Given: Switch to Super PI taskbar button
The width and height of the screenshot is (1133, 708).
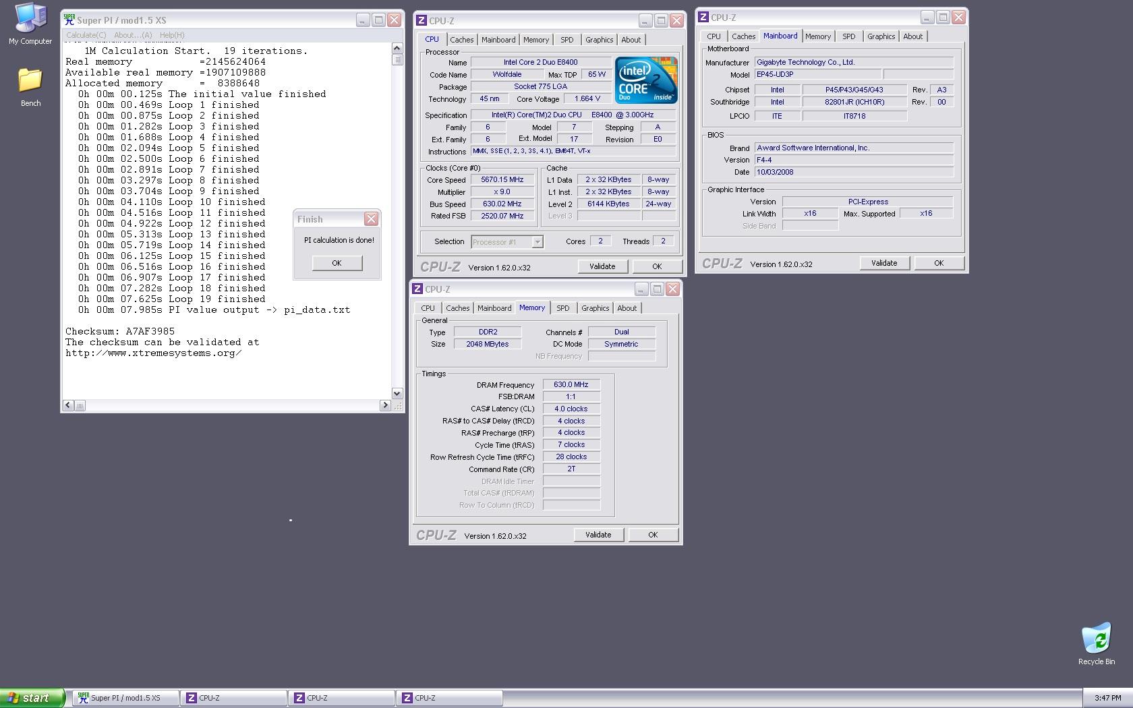Looking at the screenshot, I should coord(125,698).
